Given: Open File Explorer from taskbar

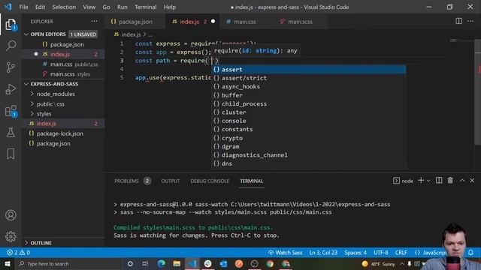Looking at the screenshot, I should pos(177,263).
